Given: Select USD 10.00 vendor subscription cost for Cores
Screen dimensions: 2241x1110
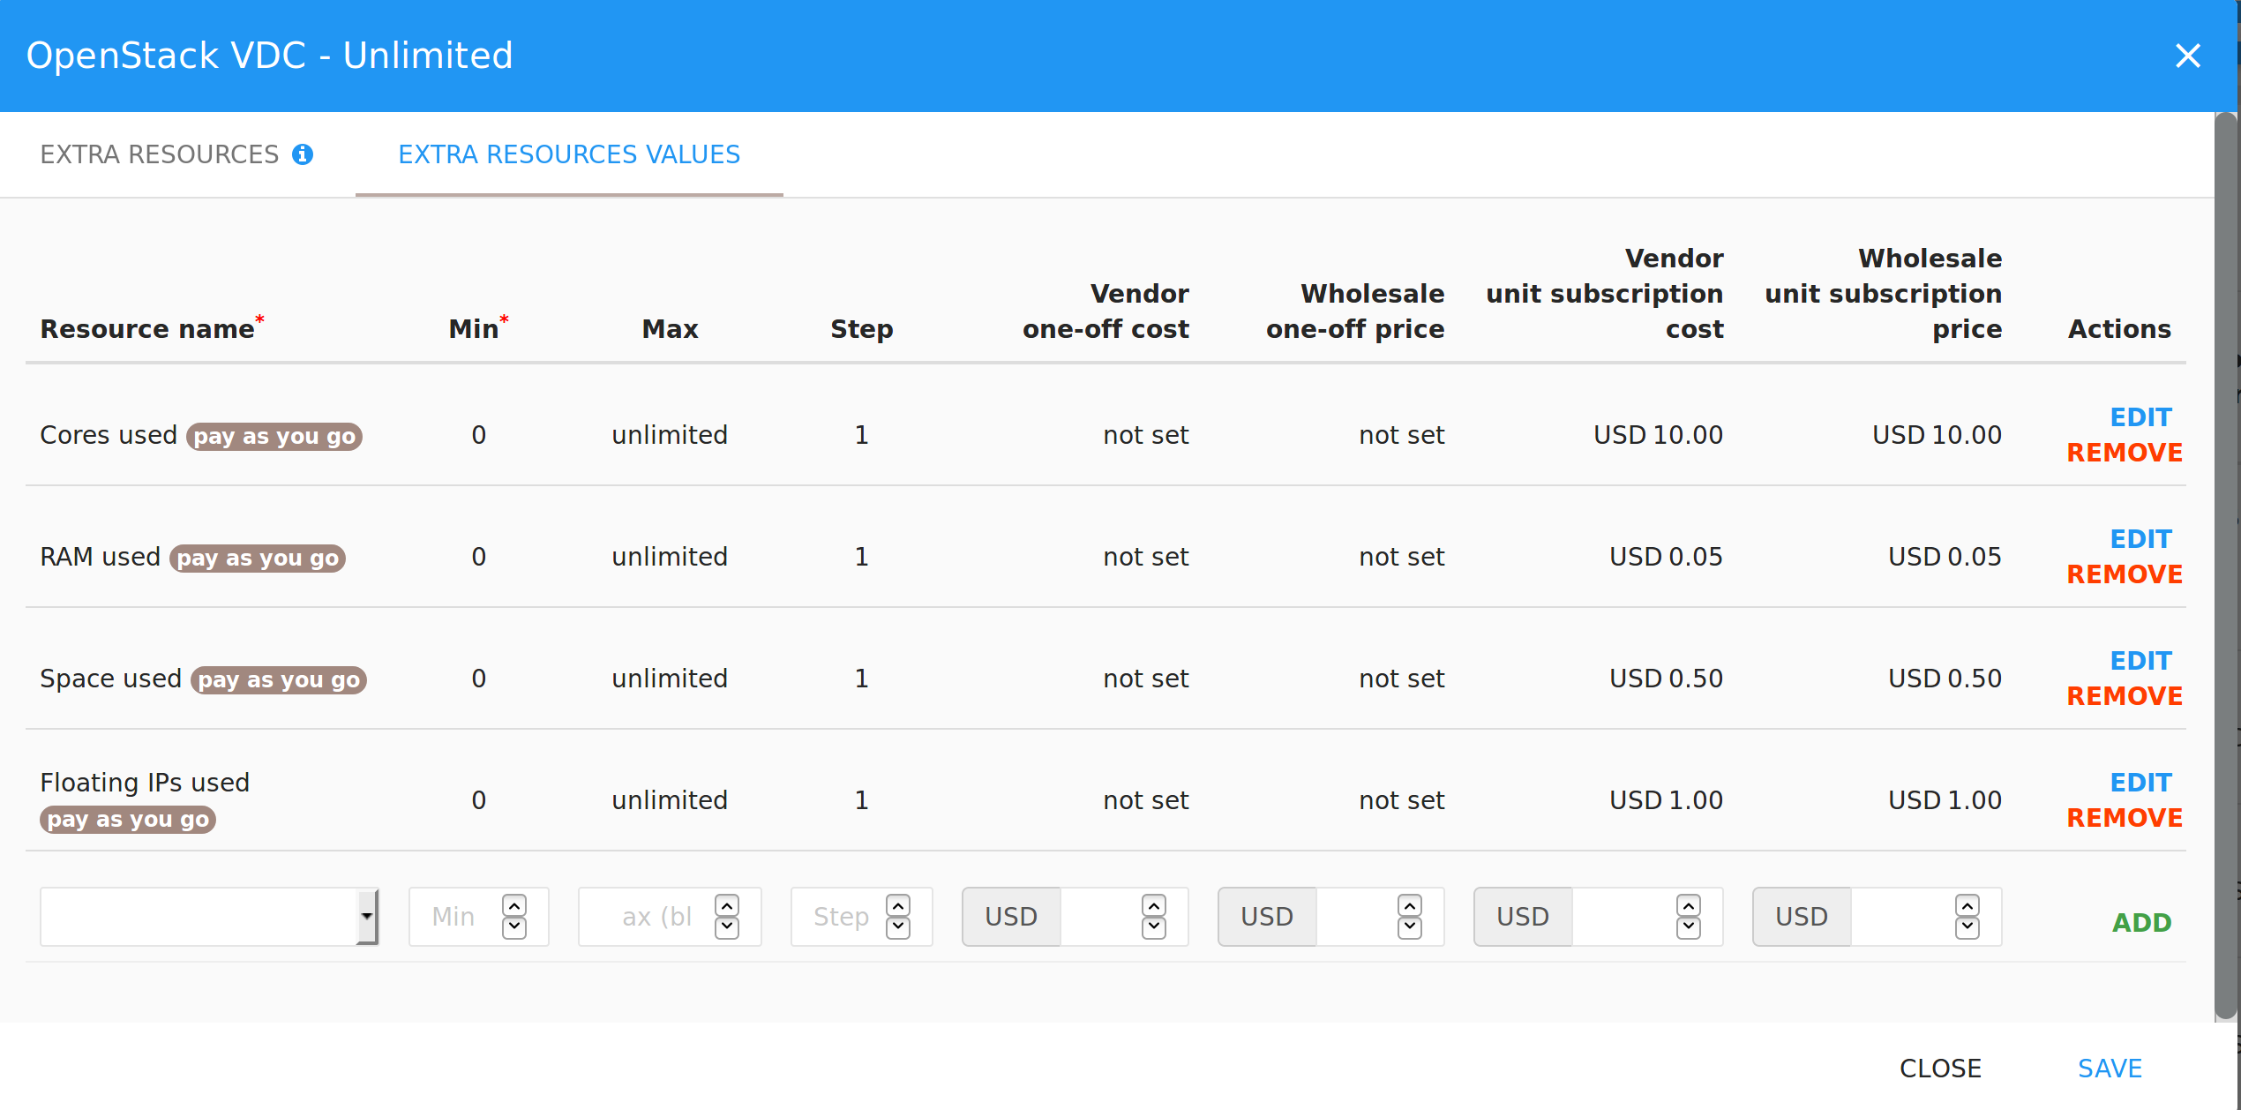Looking at the screenshot, I should click(1658, 435).
